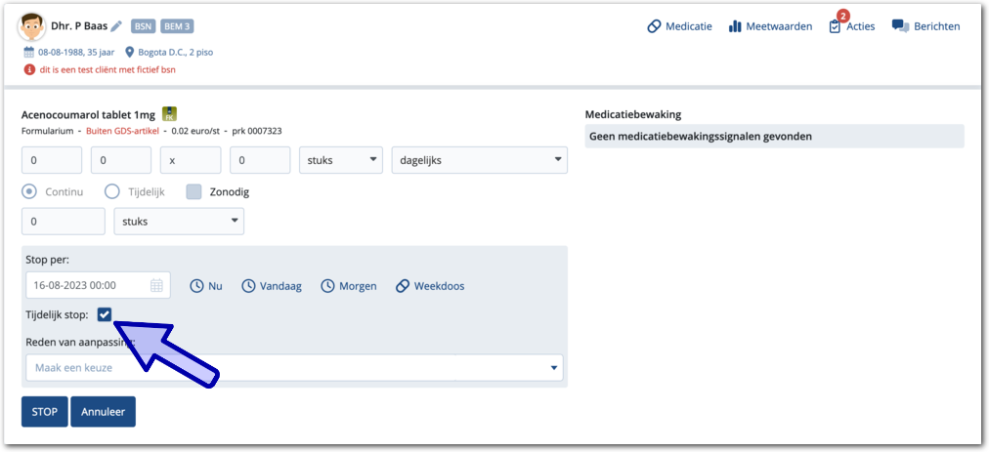Open the calendar picker in Stop per field
The height and width of the screenshot is (452, 989).
pyautogui.click(x=156, y=286)
